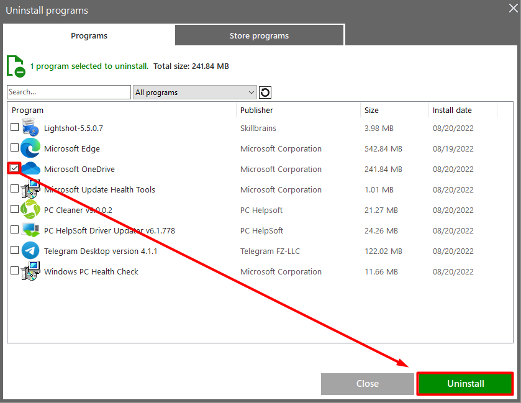
Task: Select the Microsoft Edge program name
Action: tap(72, 149)
